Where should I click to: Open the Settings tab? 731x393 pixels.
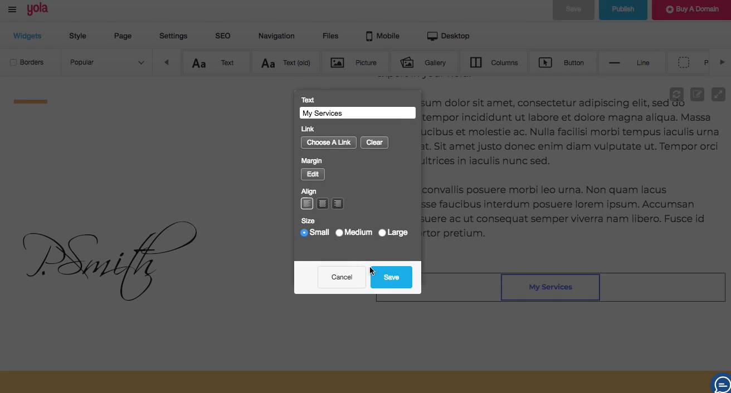[x=173, y=36]
